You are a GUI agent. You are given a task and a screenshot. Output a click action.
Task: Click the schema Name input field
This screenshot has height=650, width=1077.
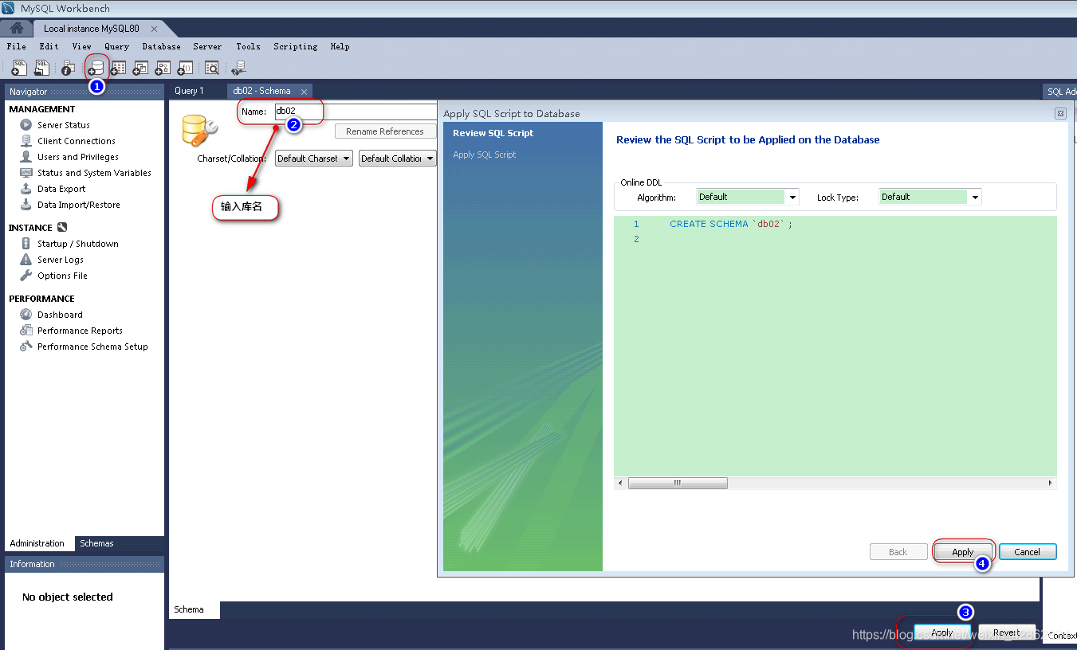pyautogui.click(x=356, y=112)
